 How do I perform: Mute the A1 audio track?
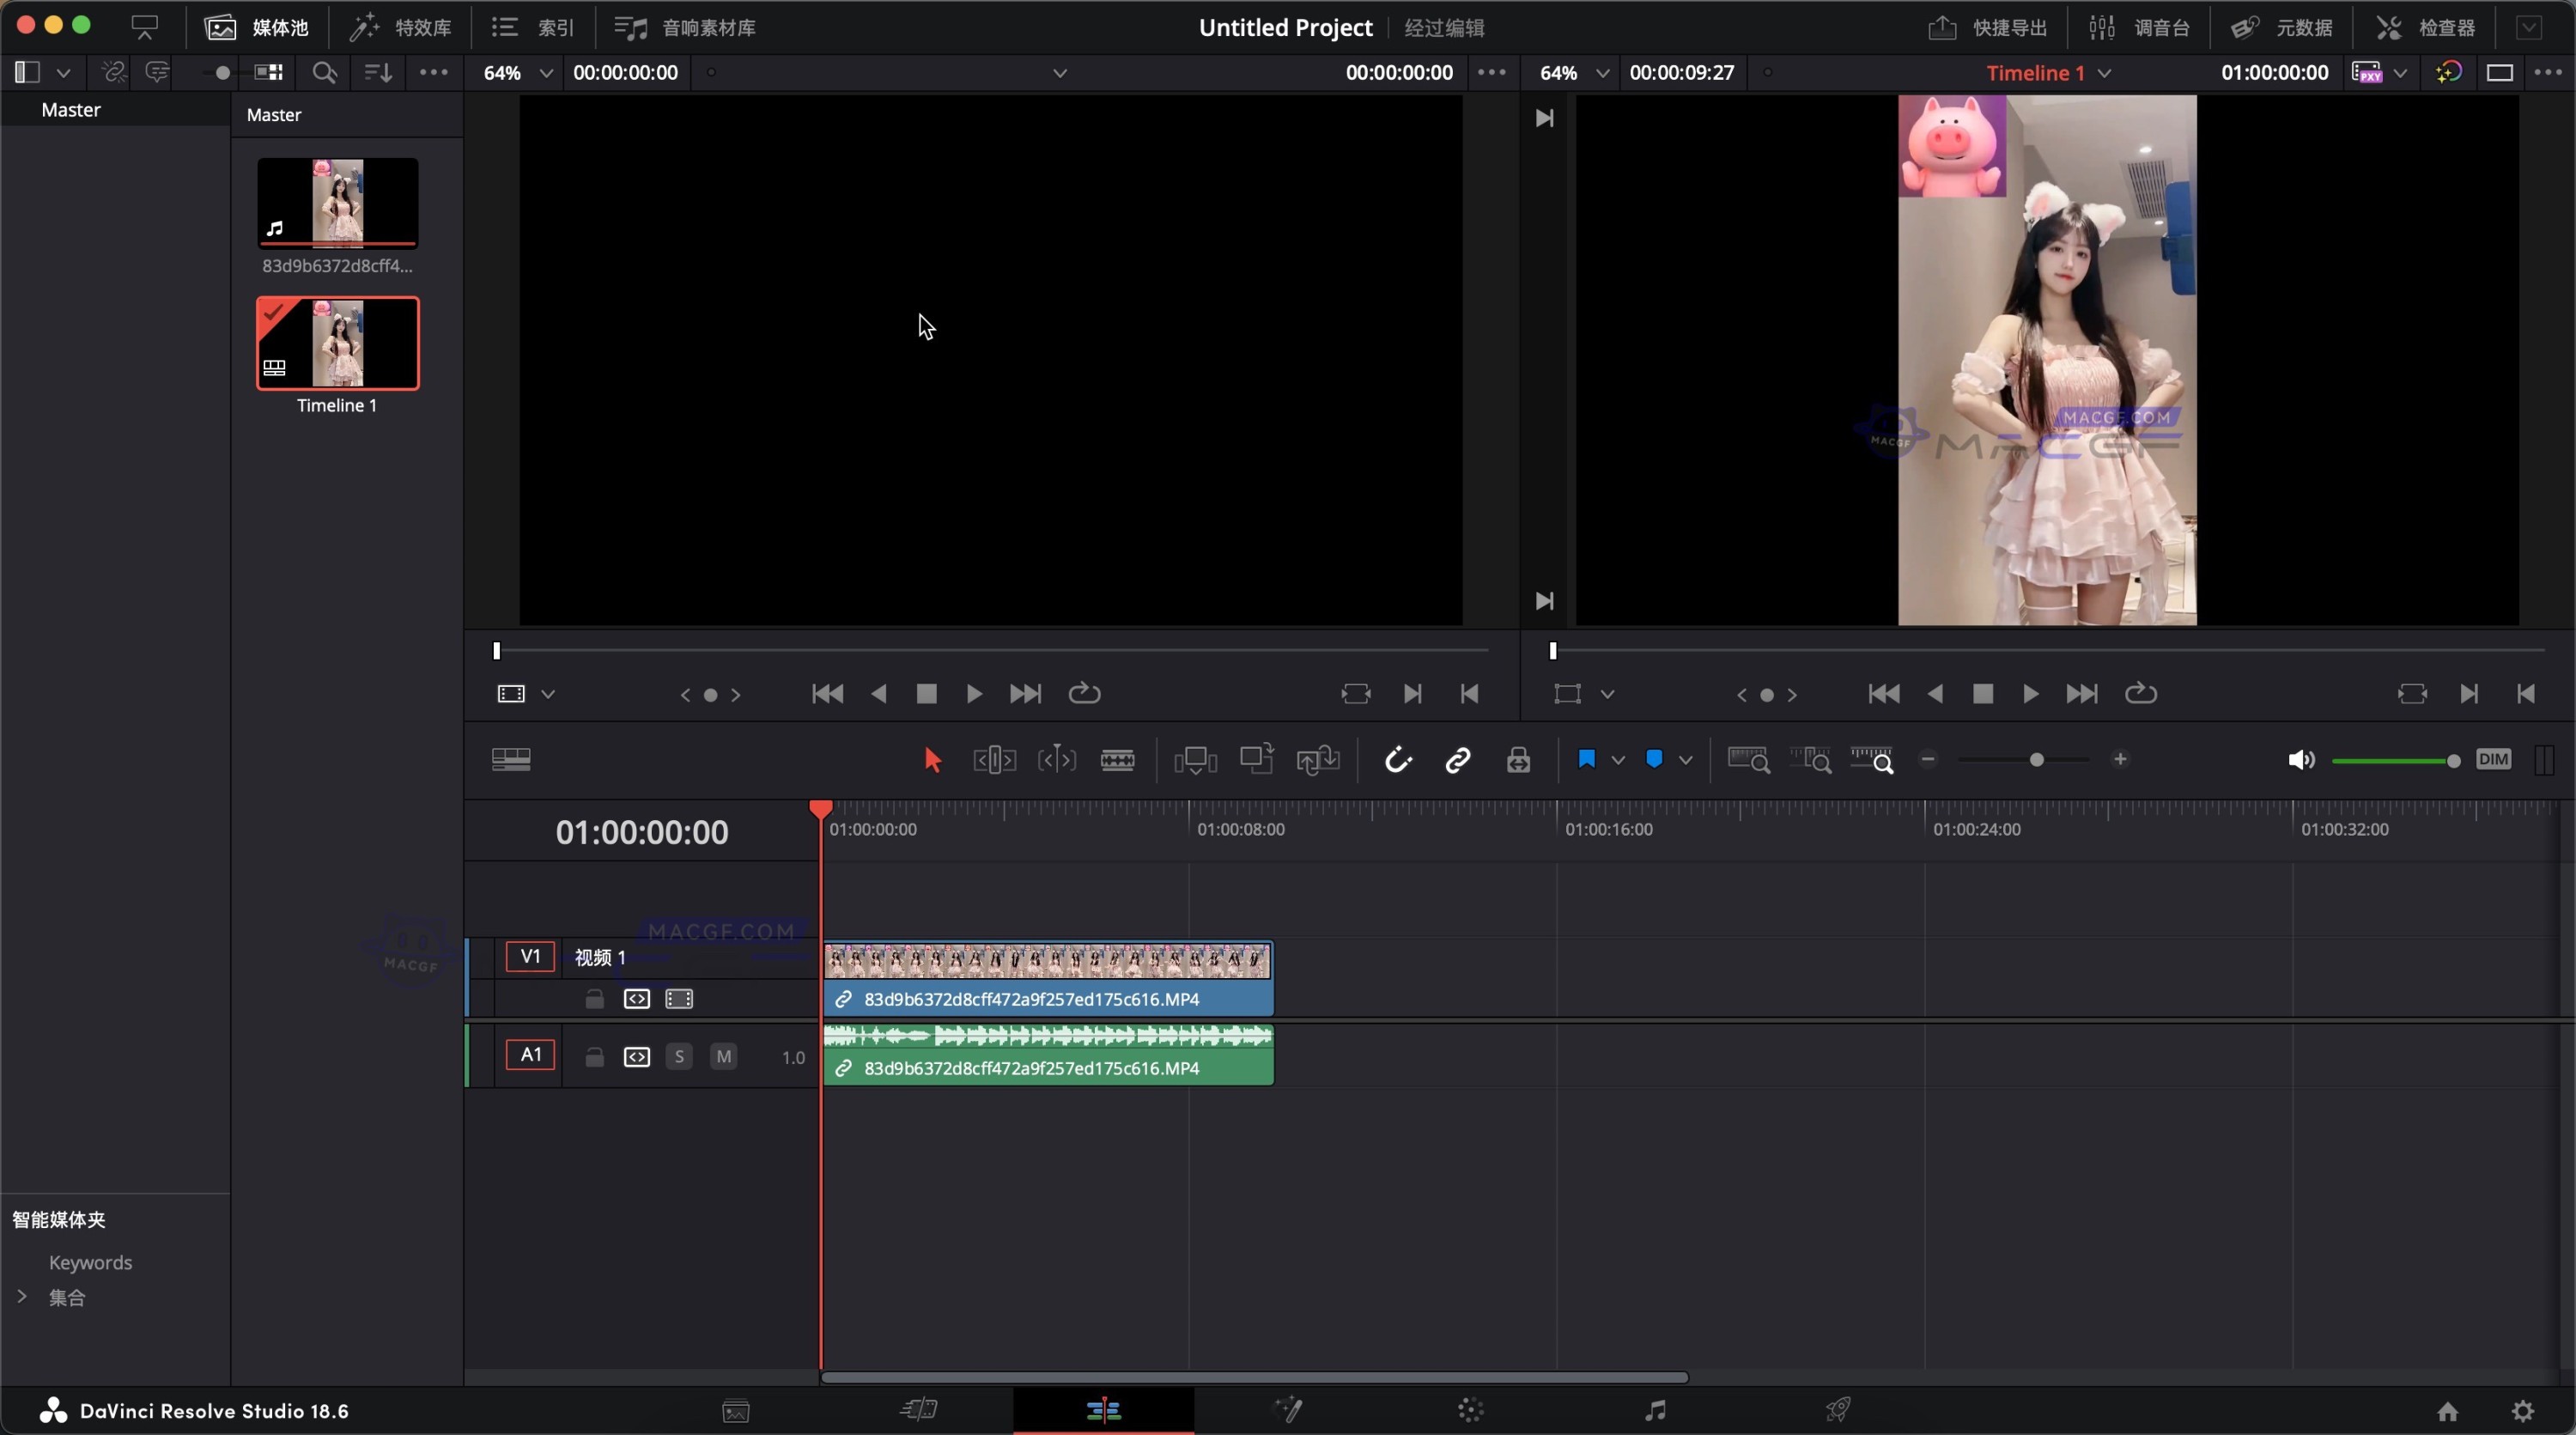722,1056
